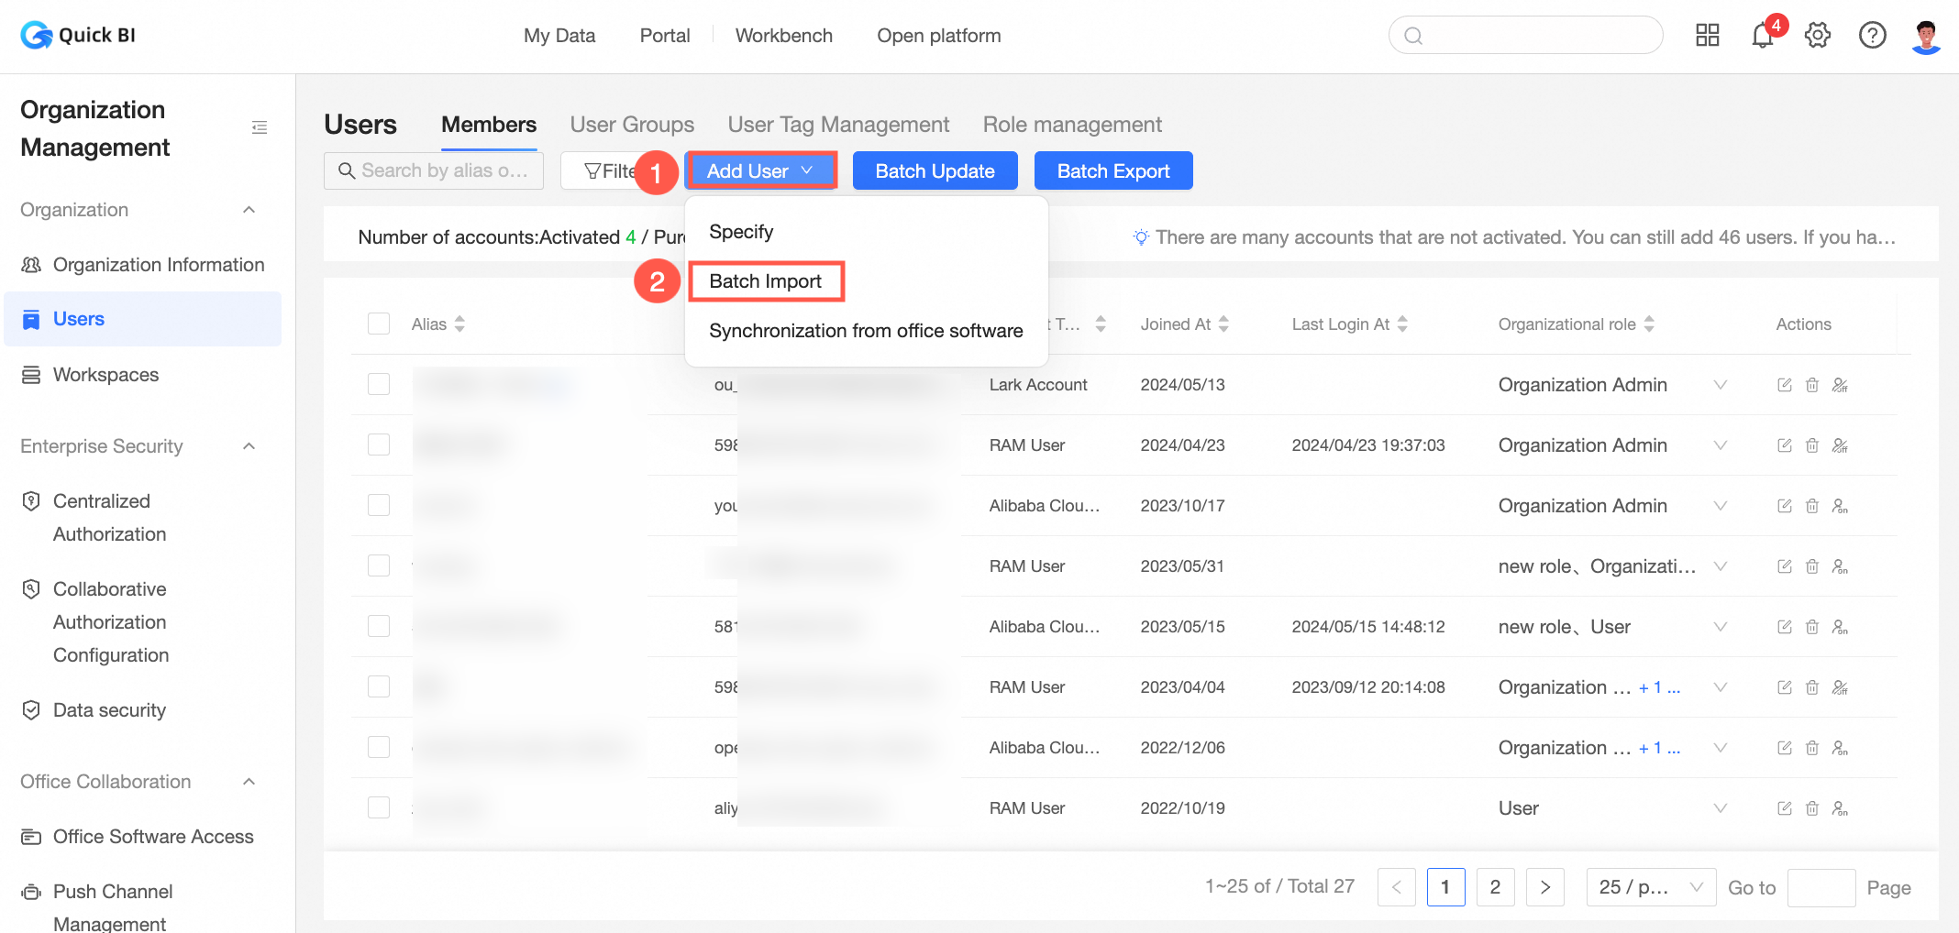Click the Search by alias field

(434, 170)
